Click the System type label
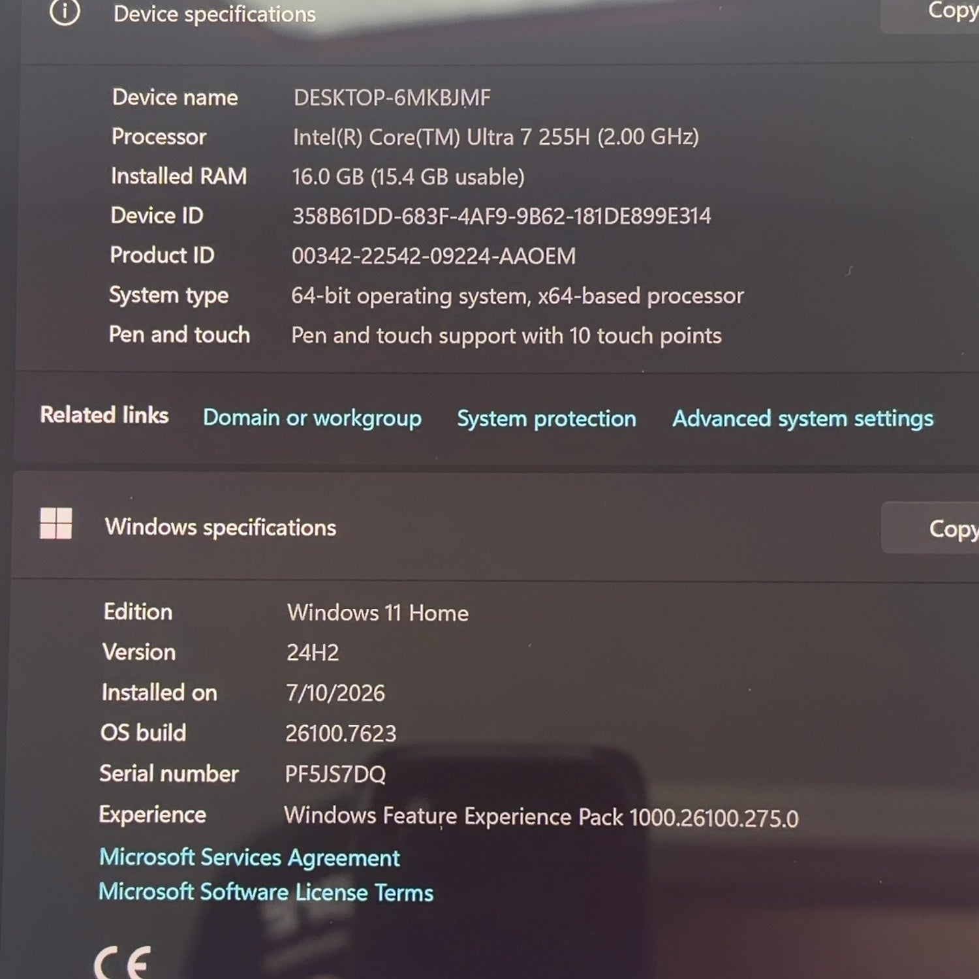The image size is (979, 979). tap(168, 296)
